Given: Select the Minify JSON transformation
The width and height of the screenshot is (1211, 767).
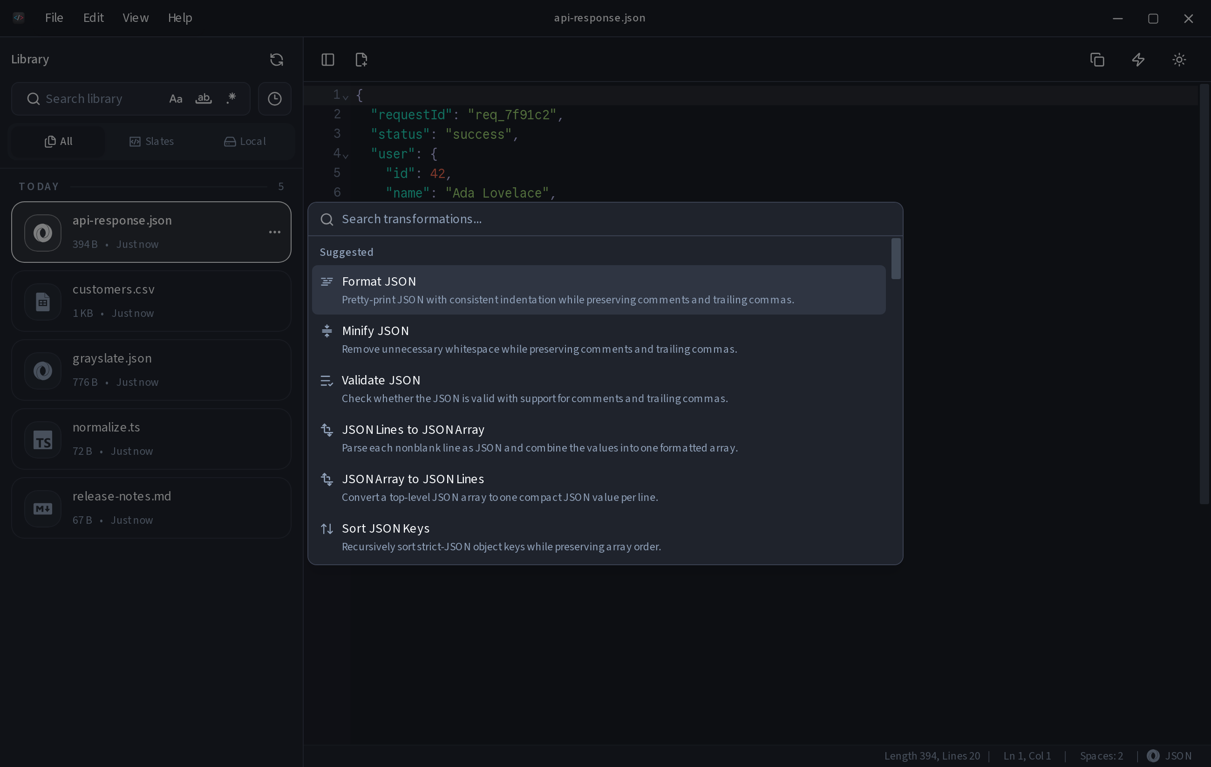Looking at the screenshot, I should point(599,339).
